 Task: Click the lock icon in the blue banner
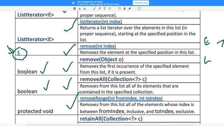[73, 3]
